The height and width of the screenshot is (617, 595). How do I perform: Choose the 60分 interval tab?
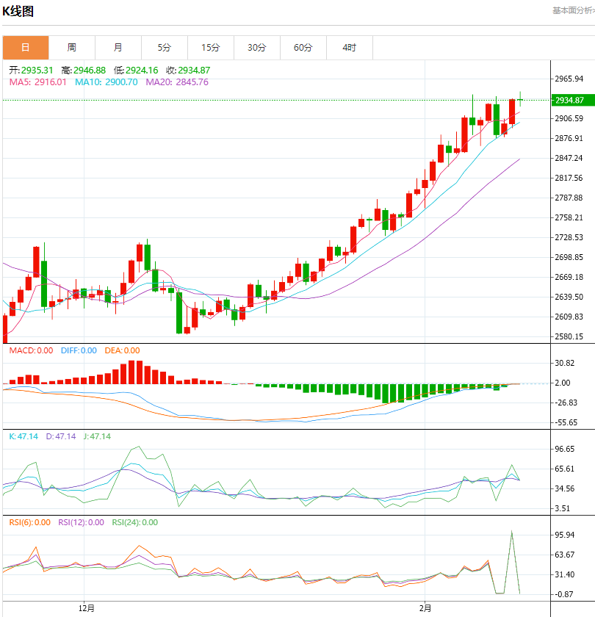303,48
